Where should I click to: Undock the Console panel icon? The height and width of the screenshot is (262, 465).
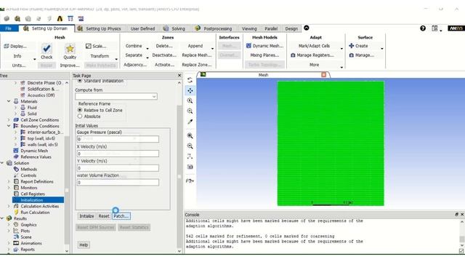coord(457,215)
